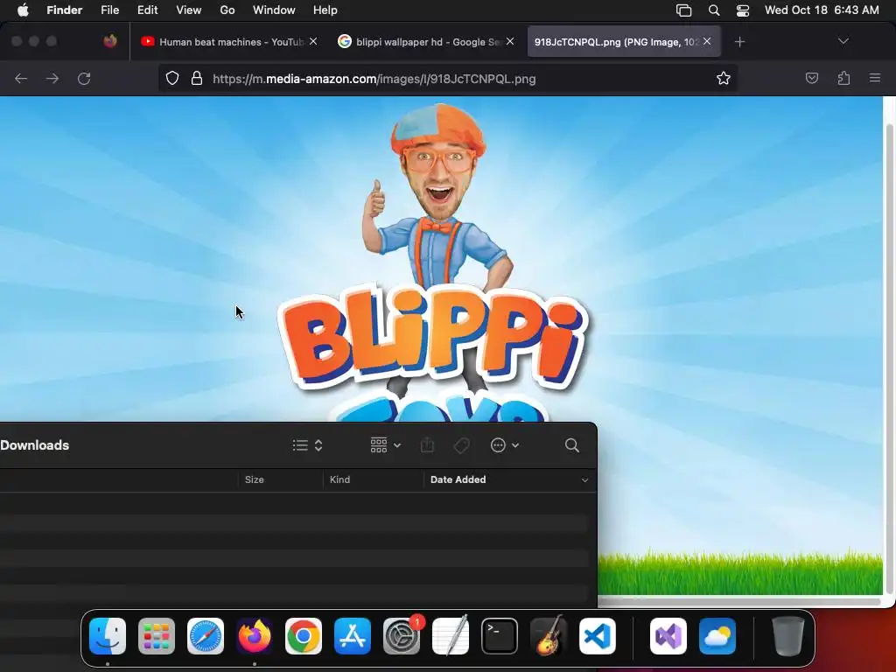Viewport: 896px width, 672px height.
Task: Toggle sort direction arrow on Date Added
Action: click(584, 480)
